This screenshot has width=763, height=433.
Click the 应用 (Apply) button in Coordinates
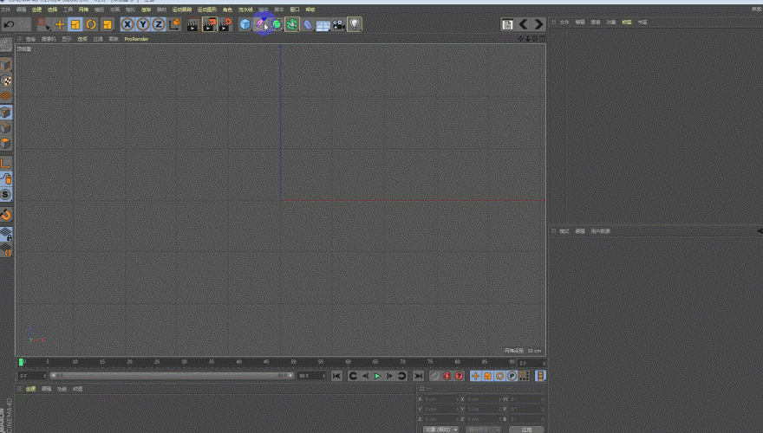[526, 430]
